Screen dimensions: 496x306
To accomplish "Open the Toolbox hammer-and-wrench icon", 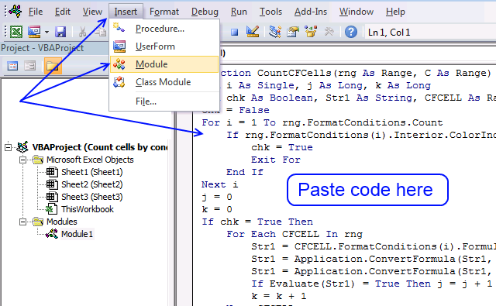I will pyautogui.click(x=329, y=32).
